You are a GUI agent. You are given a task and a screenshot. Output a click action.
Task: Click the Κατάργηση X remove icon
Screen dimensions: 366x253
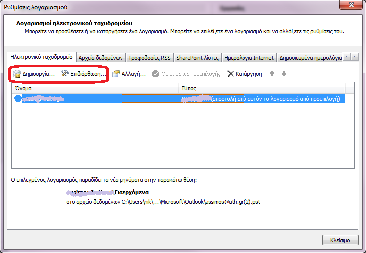230,74
